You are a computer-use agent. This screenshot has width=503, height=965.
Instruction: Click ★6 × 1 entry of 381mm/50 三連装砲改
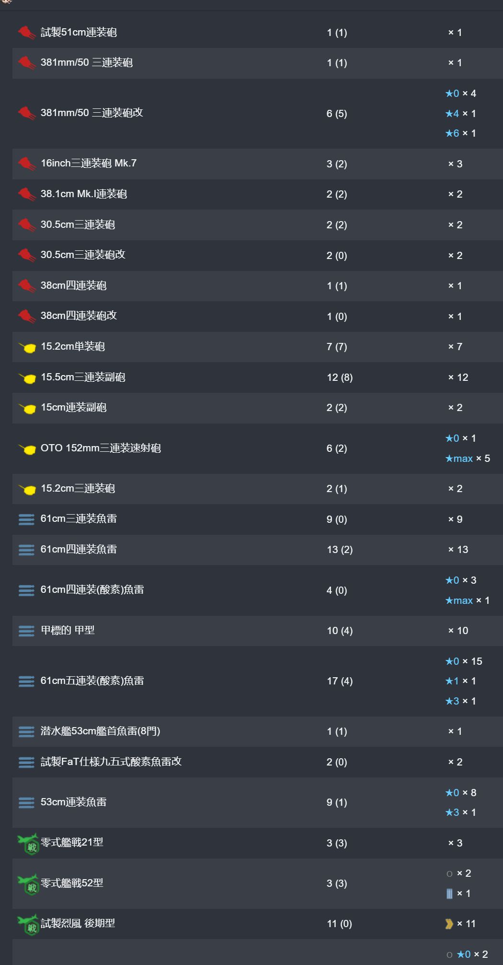point(461,133)
